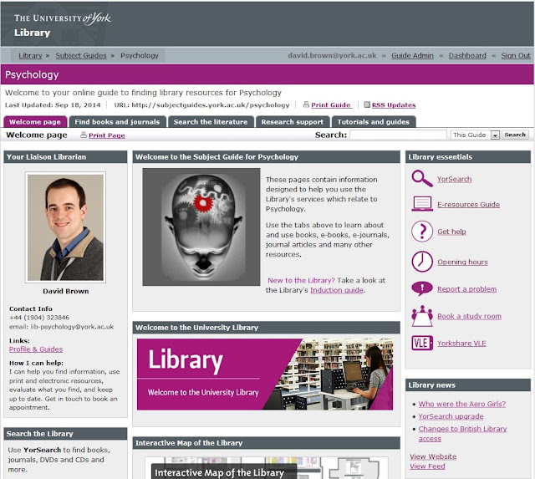This screenshot has height=479, width=535.
Task: Click the YorSearch magnifying glass icon
Action: pos(422,178)
